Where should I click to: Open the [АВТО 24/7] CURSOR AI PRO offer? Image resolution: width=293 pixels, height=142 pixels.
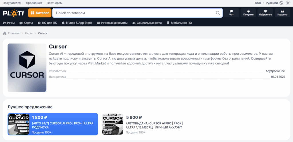pos(63,125)
